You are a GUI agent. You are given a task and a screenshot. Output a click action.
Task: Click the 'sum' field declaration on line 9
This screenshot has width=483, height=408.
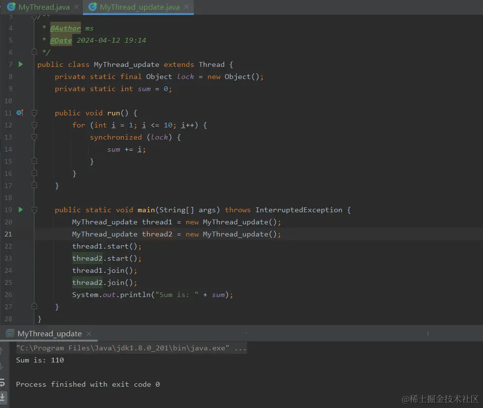point(144,89)
